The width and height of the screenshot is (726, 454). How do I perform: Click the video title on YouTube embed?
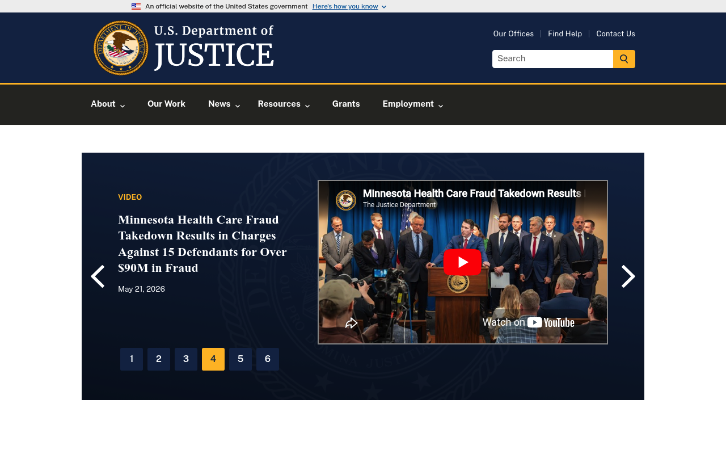coord(474,194)
